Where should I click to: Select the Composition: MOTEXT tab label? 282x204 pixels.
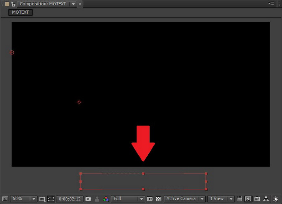[x=43, y=4]
